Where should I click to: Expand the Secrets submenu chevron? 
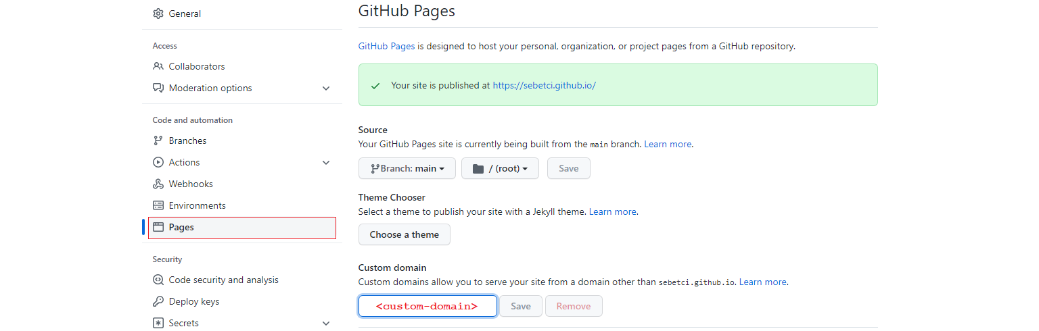(x=326, y=324)
